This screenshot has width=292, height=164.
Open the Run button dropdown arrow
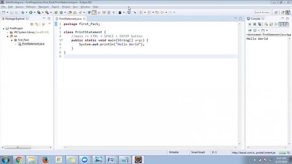(x=35, y=12)
